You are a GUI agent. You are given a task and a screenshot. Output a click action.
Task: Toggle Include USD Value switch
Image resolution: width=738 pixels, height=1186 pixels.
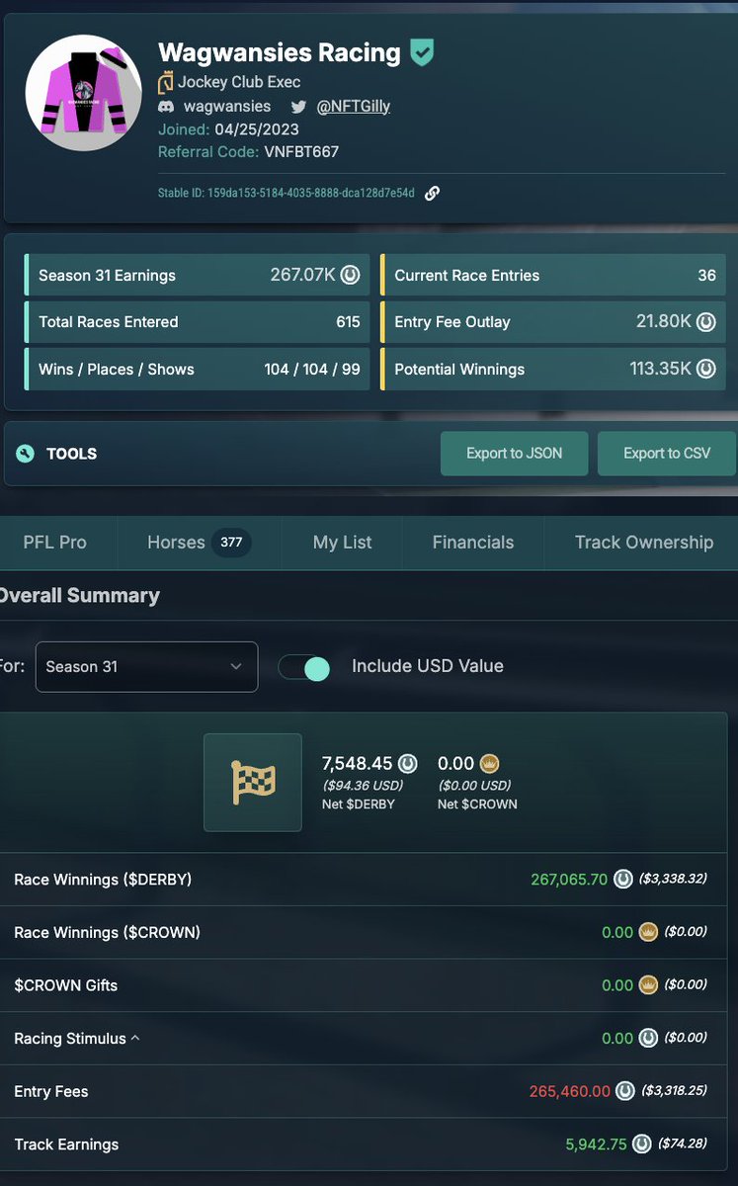(304, 667)
